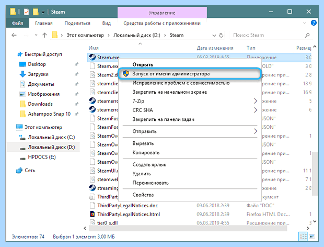This screenshot has width=324, height=247.
Task: Open Quick Access toolbar customize dropdown
Action: coord(43,13)
